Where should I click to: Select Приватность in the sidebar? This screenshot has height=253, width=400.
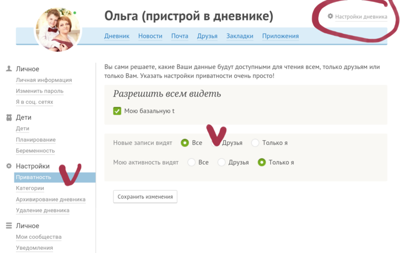(x=33, y=177)
